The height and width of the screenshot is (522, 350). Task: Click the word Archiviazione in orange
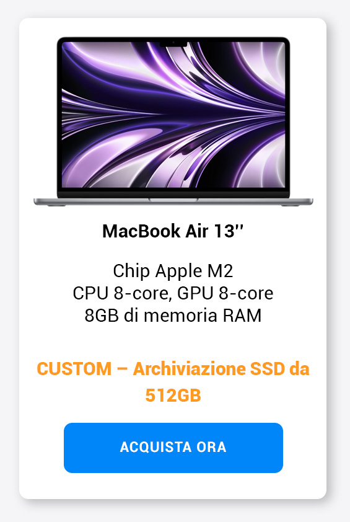(189, 369)
